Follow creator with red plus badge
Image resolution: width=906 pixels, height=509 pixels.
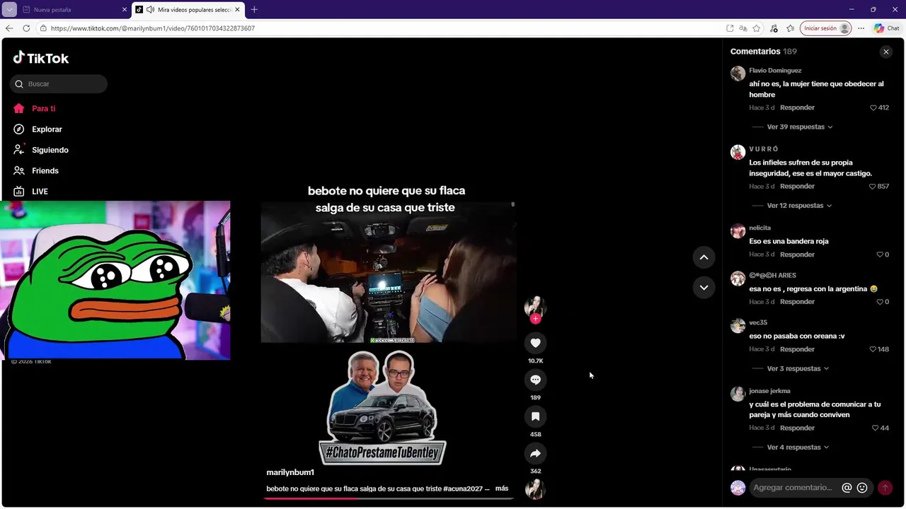coord(535,319)
